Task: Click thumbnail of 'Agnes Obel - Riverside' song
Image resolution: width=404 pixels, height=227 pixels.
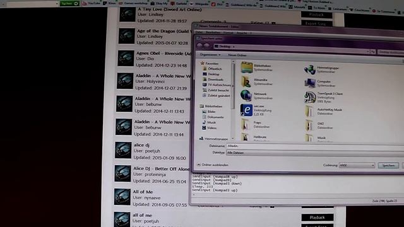Action: (x=126, y=58)
